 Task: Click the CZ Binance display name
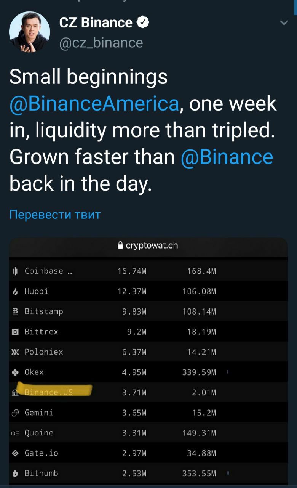click(x=96, y=23)
